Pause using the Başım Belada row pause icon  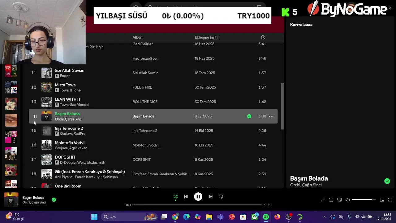tap(35, 116)
